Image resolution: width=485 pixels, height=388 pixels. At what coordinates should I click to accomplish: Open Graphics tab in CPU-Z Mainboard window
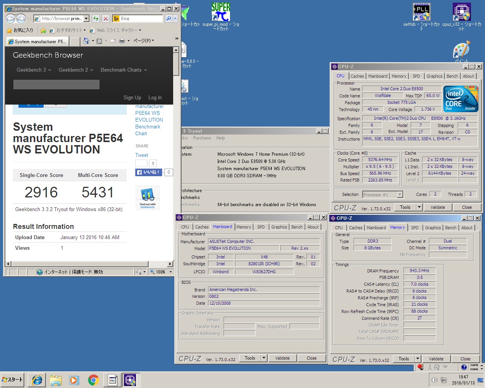[x=279, y=227]
